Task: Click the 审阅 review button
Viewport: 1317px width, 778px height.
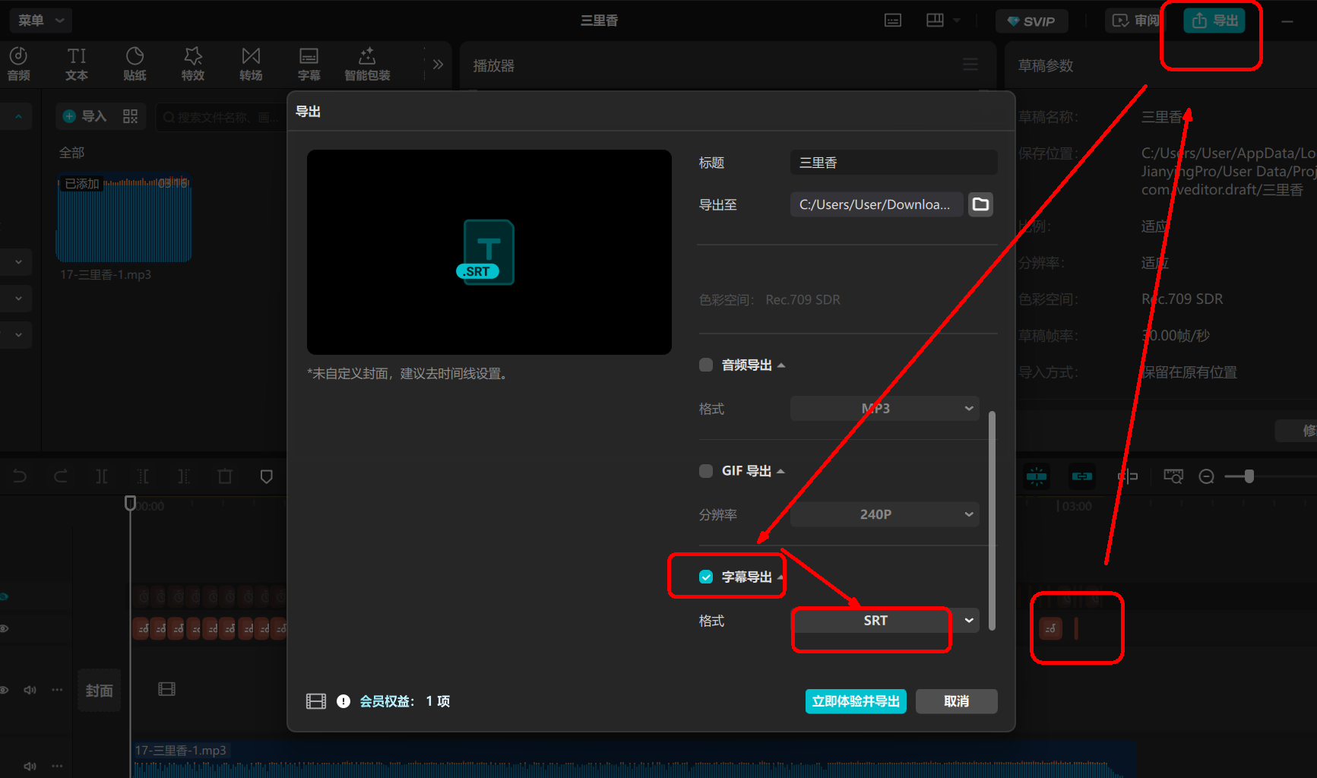Action: point(1134,21)
